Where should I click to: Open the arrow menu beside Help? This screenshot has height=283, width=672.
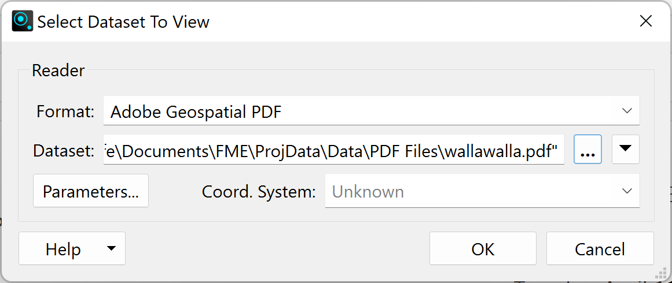click(x=111, y=248)
